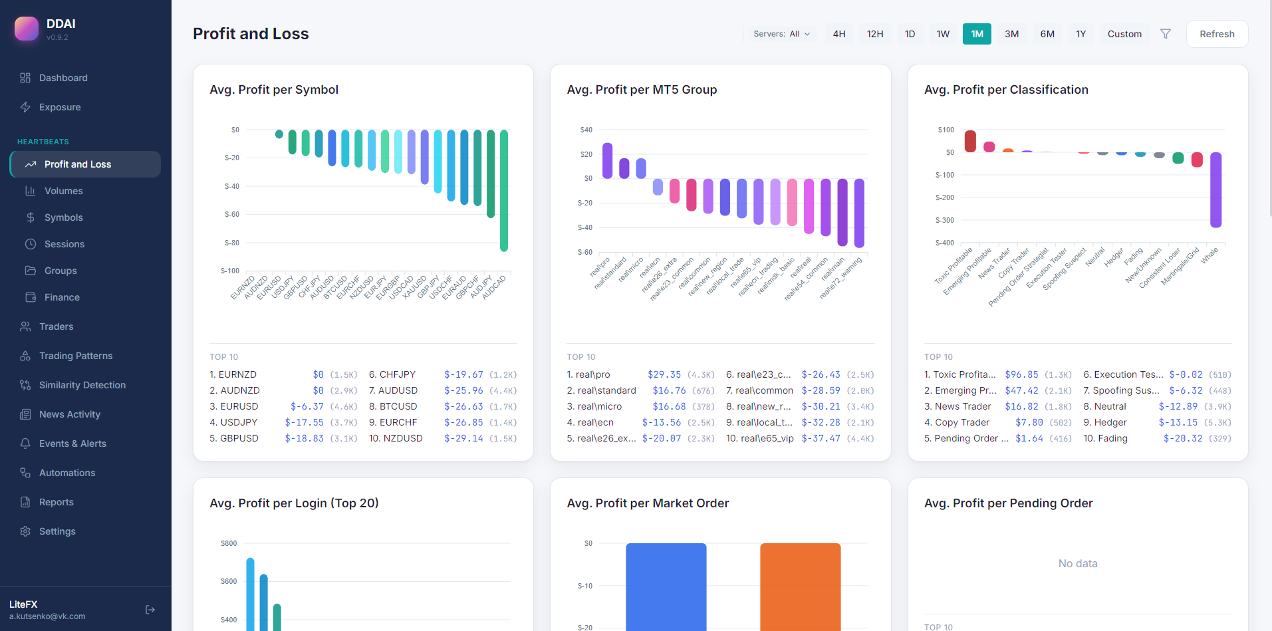Click the blue bar in Market Order chart

pyautogui.click(x=666, y=586)
